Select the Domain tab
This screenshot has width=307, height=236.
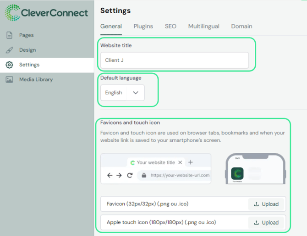[x=241, y=27]
